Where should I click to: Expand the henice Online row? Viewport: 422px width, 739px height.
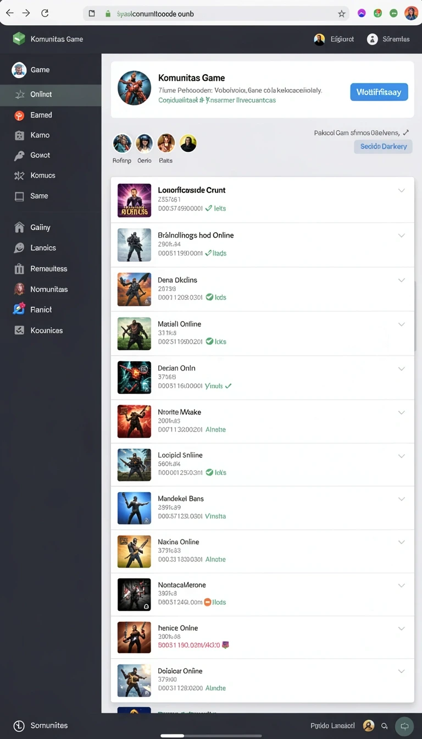401,628
